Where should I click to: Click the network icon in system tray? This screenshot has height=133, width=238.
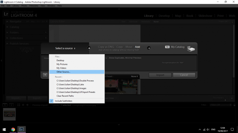204,130
